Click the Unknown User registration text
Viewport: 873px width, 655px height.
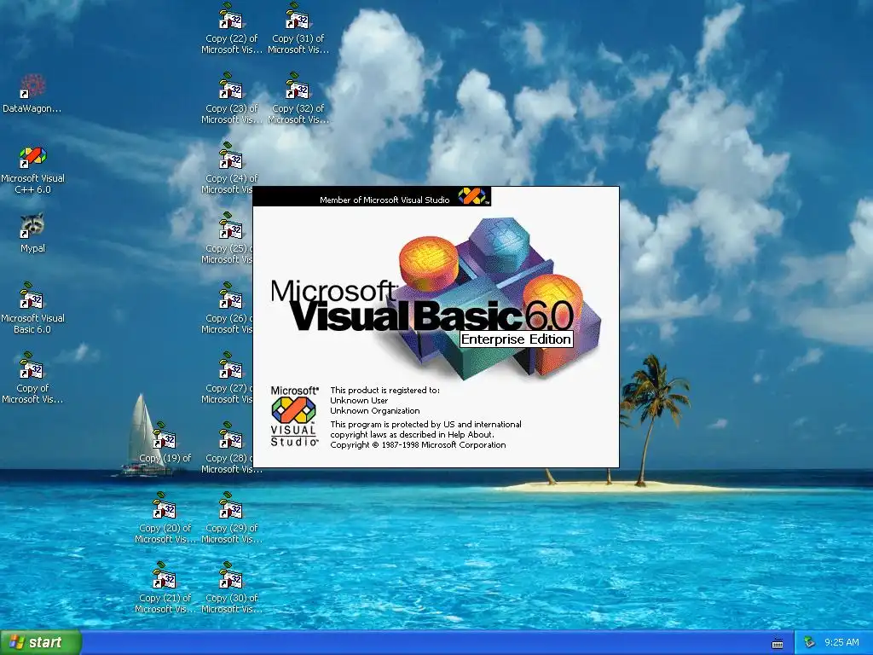click(359, 401)
